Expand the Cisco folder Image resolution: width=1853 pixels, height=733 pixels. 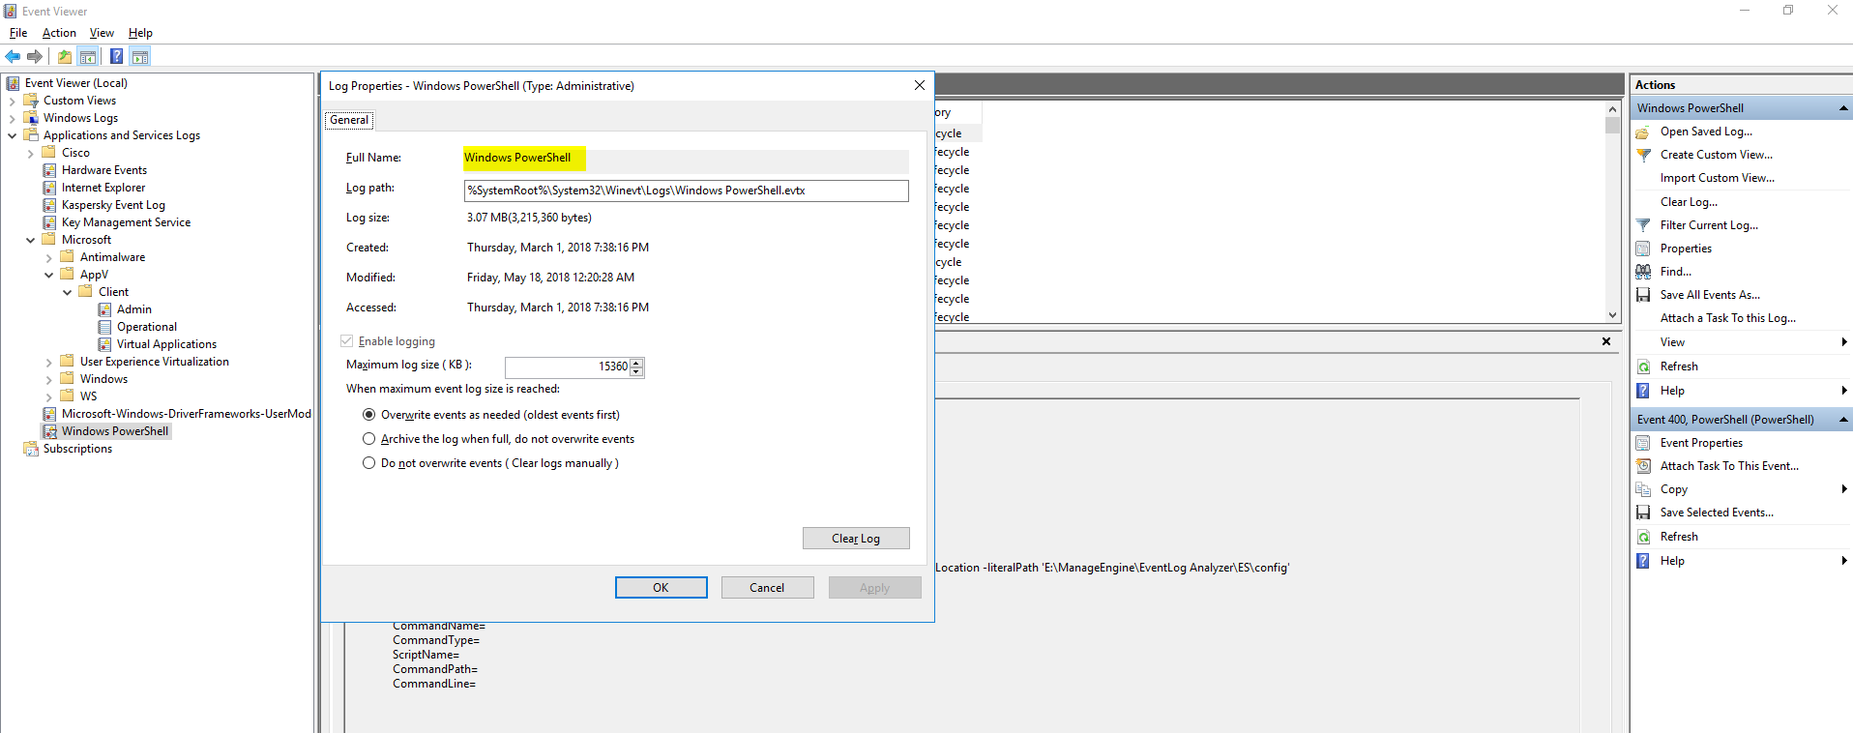pyautogui.click(x=31, y=153)
